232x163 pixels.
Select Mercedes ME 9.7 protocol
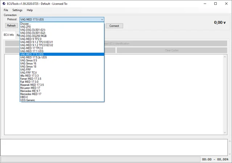coord(31,91)
